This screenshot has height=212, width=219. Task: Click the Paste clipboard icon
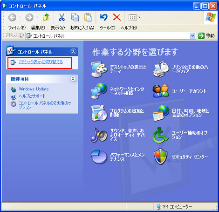88,17
